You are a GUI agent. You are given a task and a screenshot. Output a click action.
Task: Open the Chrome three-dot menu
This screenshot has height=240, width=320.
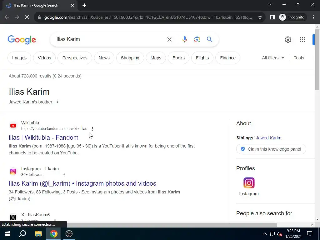[x=313, y=17]
